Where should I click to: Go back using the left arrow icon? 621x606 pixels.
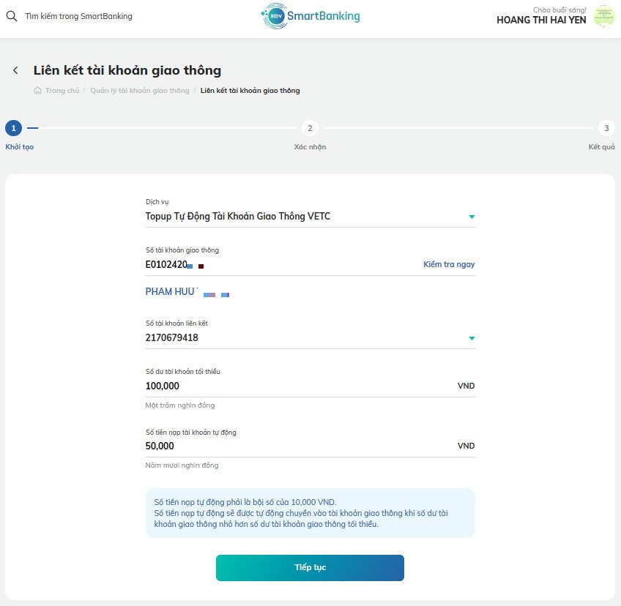pyautogui.click(x=15, y=70)
